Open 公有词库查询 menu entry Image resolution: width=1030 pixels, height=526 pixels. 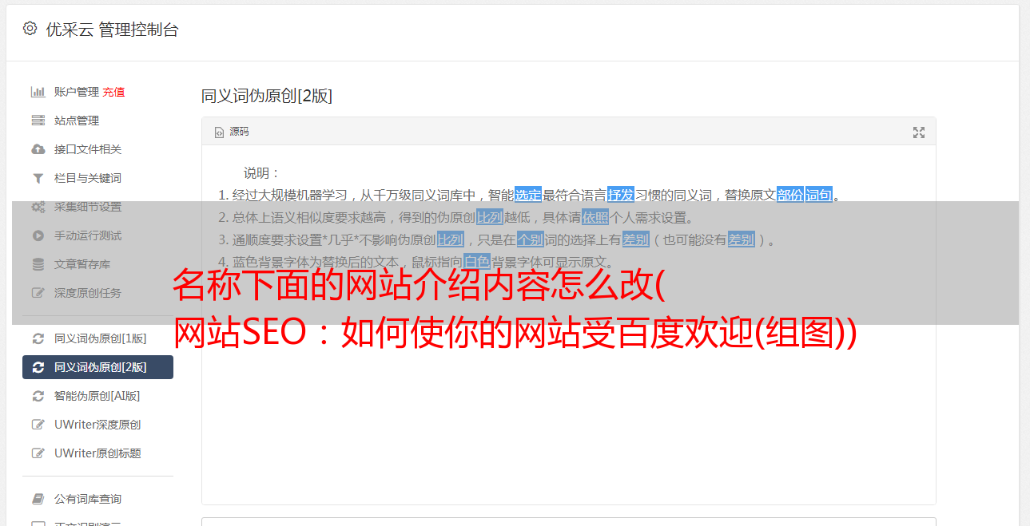[x=97, y=499]
